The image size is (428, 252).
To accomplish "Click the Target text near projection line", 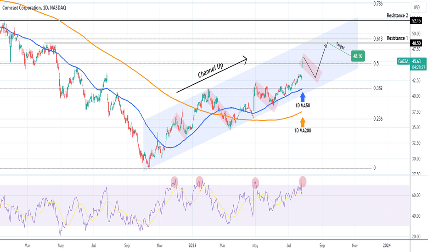I will coord(340,45).
